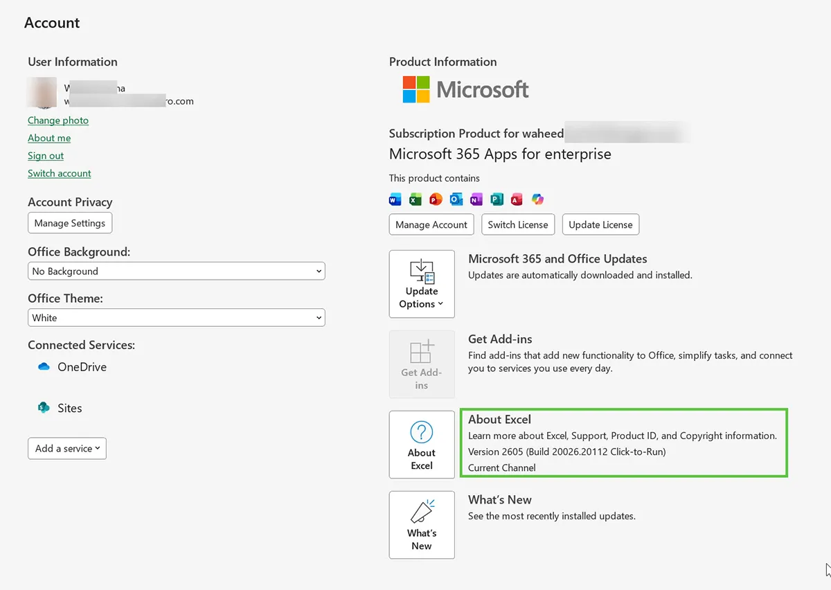
Task: Open Manage Settings under Account Privacy
Action: pos(70,223)
